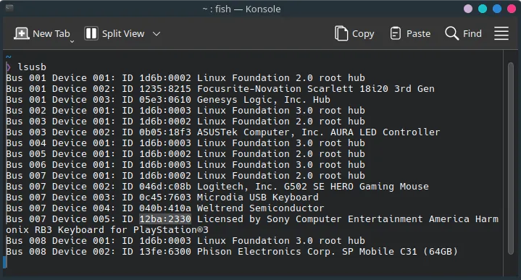The height and width of the screenshot is (280, 521).
Task: Click the Weltrend Semiconductor line
Action: (x=165, y=208)
